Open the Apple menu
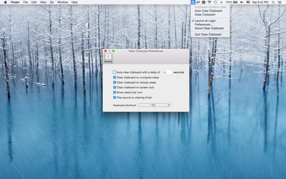The height and width of the screenshot is (179, 286). (x=5, y=2)
